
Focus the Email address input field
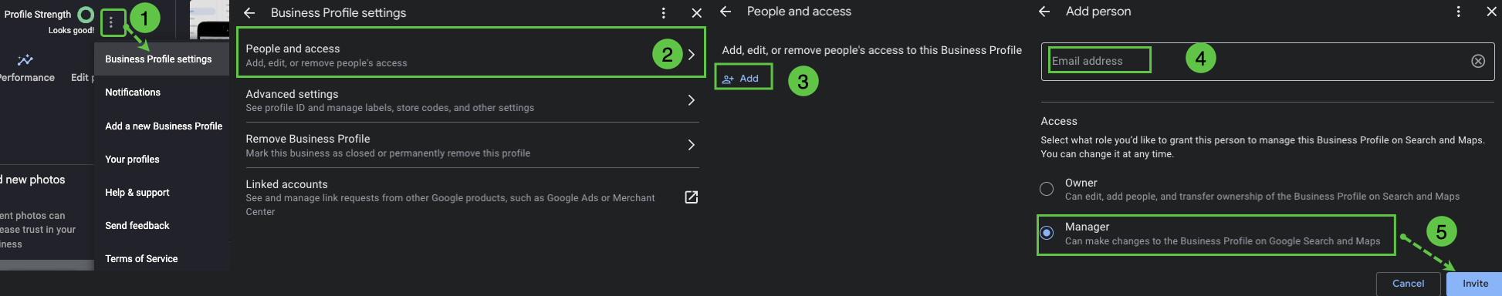[1267, 61]
